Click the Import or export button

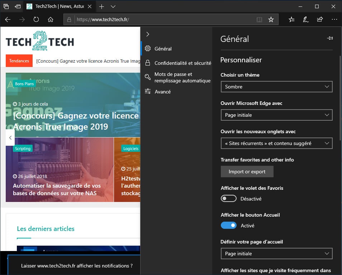247,172
